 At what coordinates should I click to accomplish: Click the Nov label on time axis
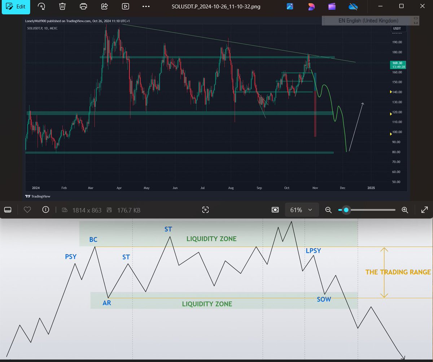coord(315,188)
